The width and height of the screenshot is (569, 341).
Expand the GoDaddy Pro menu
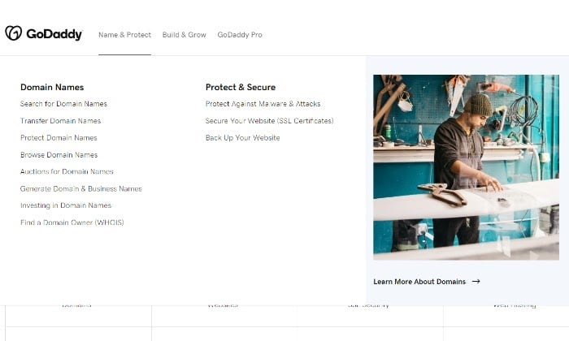240,35
